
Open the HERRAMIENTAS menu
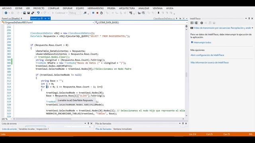96,8
